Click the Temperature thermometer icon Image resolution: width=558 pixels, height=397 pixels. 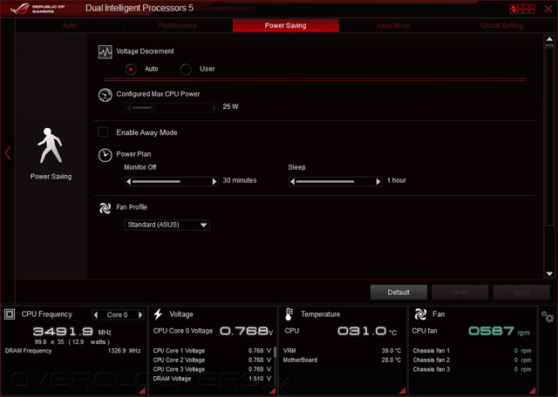coord(289,314)
